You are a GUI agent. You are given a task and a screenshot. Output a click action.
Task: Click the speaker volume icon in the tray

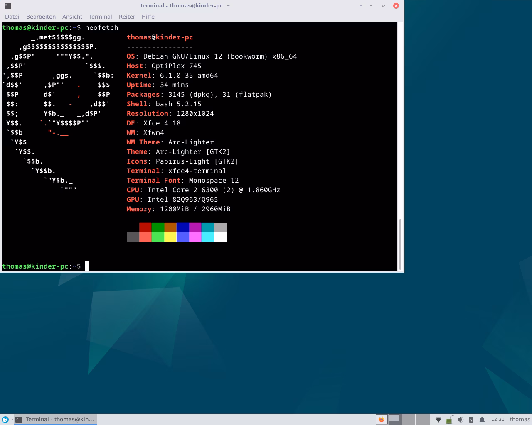coord(461,419)
